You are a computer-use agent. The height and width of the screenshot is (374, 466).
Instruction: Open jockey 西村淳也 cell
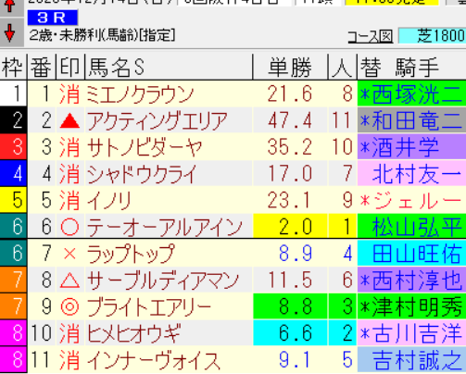411,280
